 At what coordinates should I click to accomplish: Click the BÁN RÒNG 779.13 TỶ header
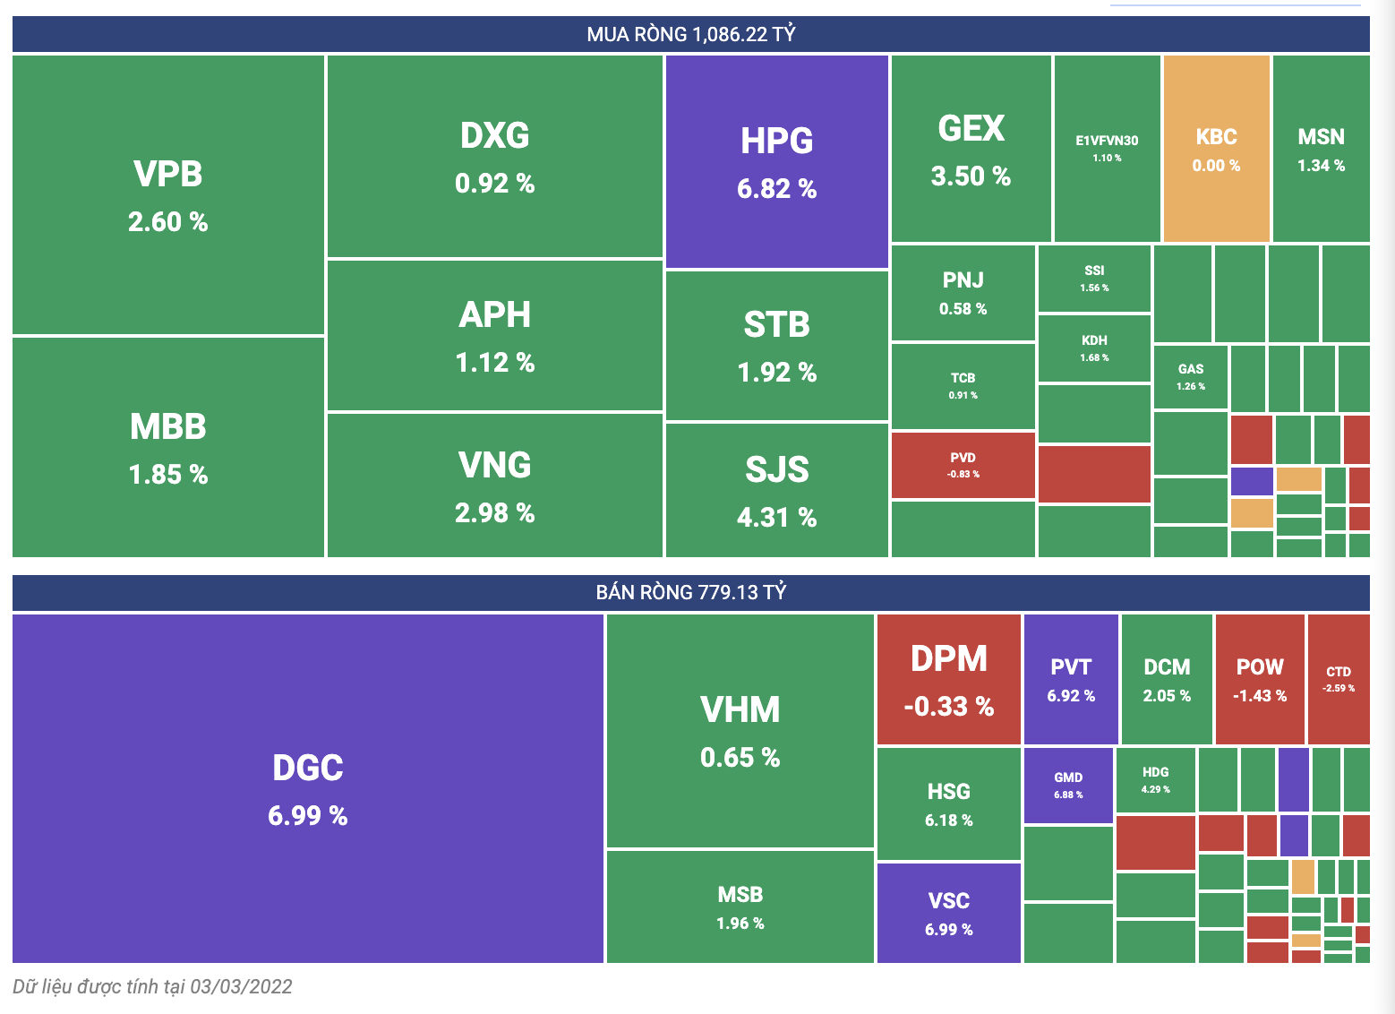pos(690,592)
